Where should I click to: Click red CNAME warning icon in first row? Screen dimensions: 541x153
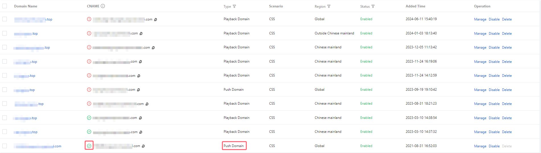pos(89,19)
